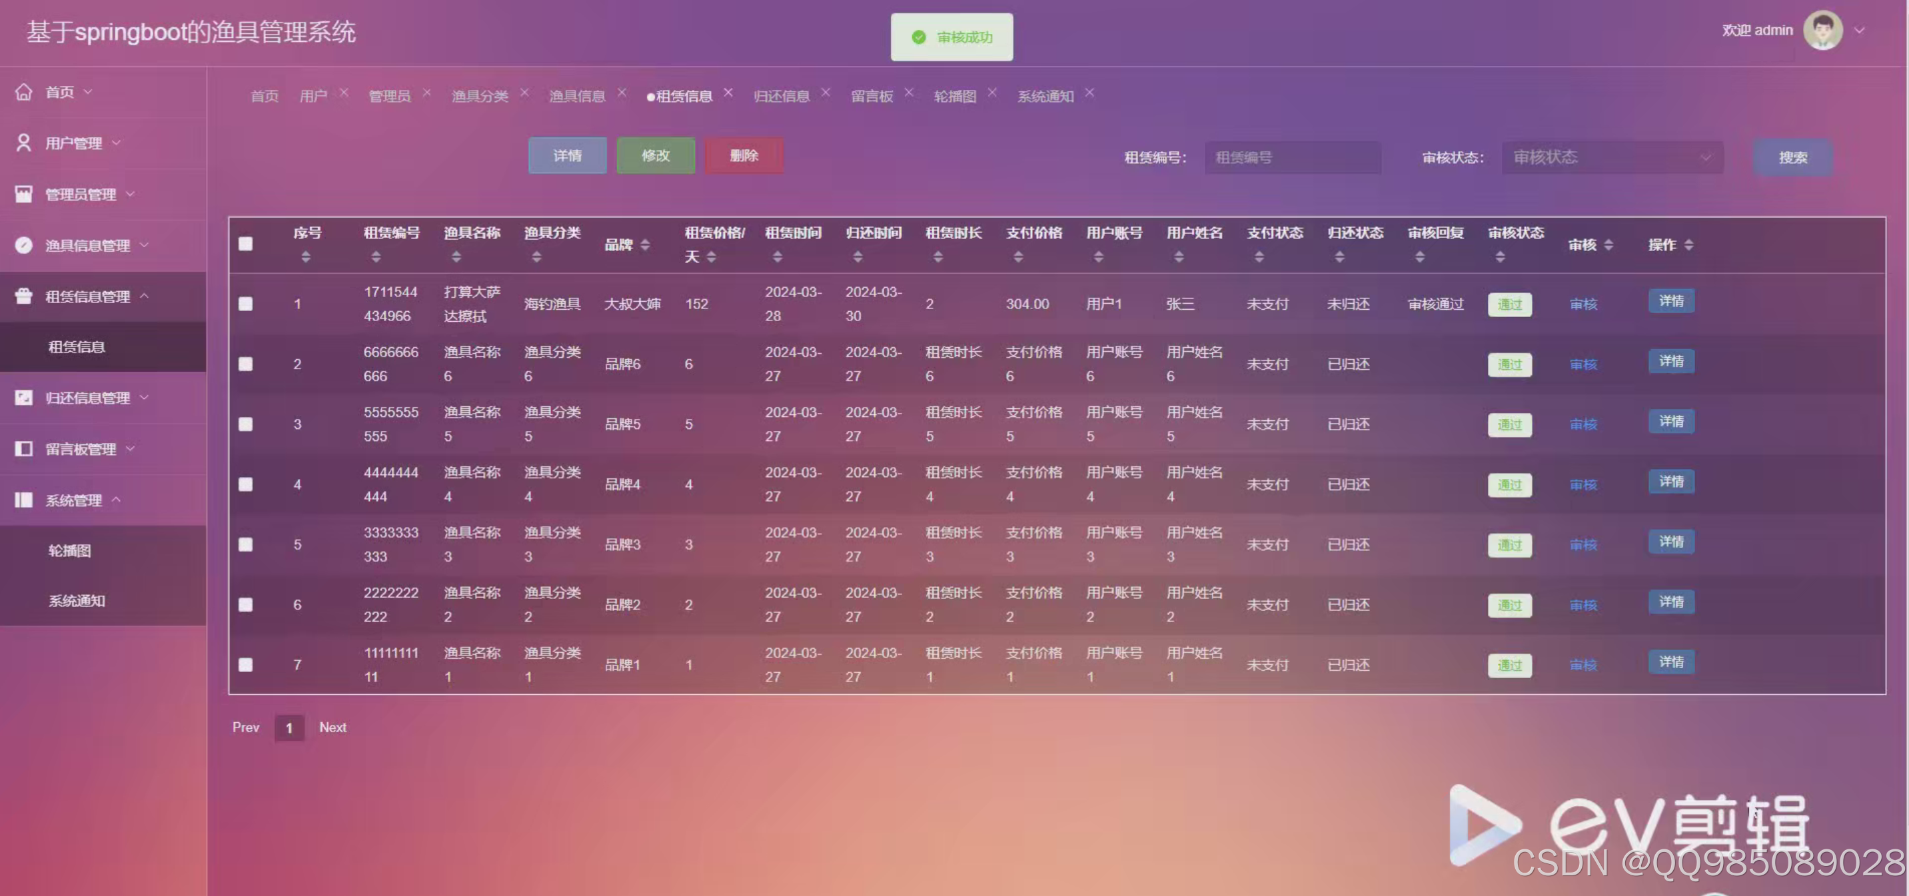Click 通过 approve on row 1

pyautogui.click(x=1510, y=304)
